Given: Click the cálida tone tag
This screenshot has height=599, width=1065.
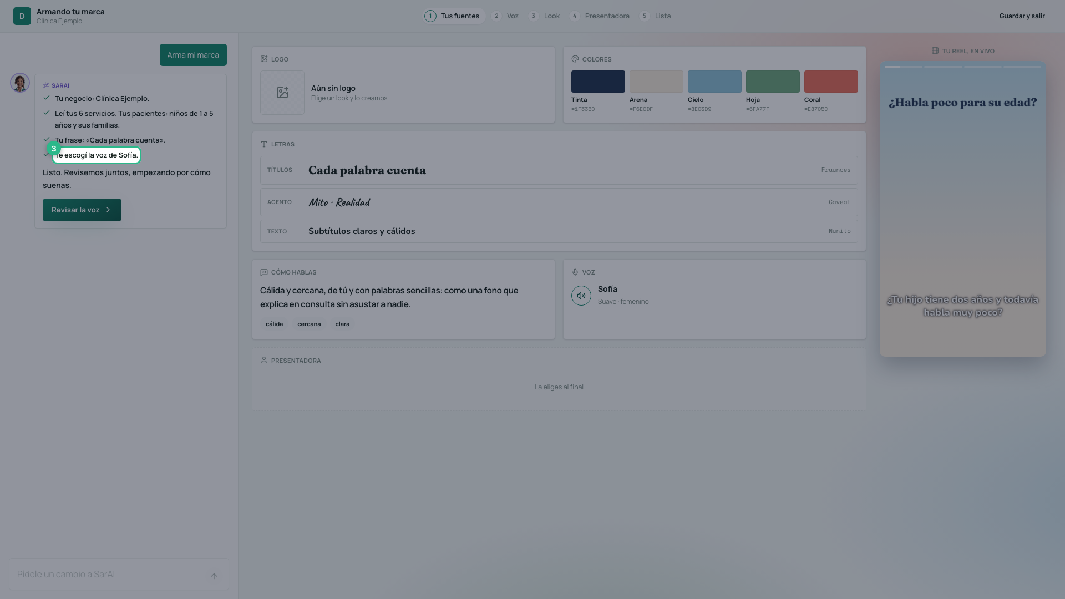Looking at the screenshot, I should (274, 324).
